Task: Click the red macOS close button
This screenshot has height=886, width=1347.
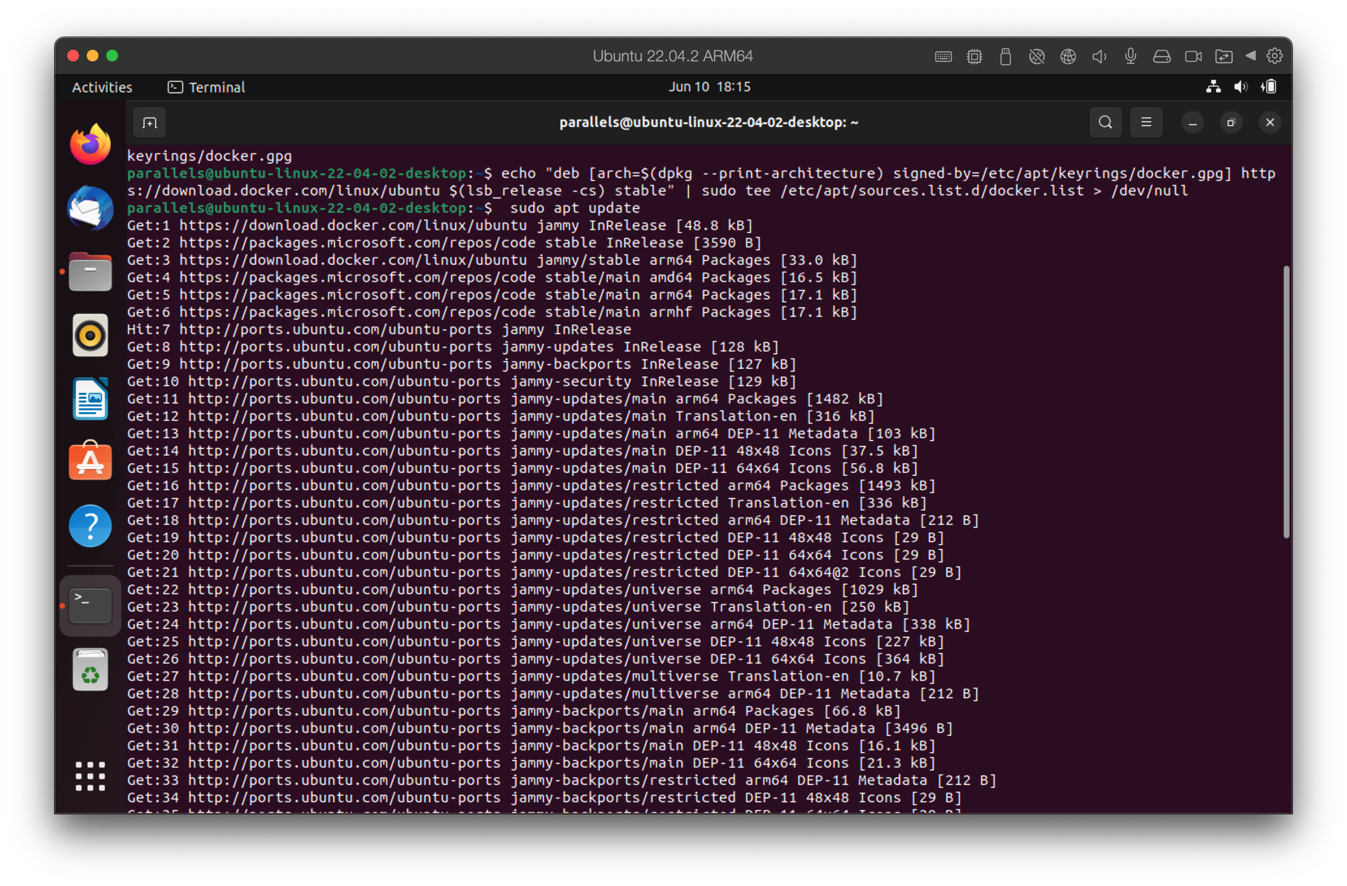Action: pyautogui.click(x=73, y=56)
